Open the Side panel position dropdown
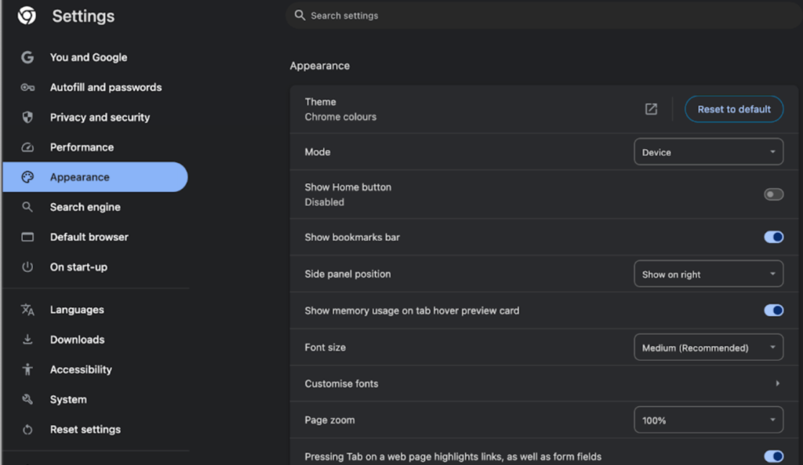The image size is (803, 465). tap(708, 274)
